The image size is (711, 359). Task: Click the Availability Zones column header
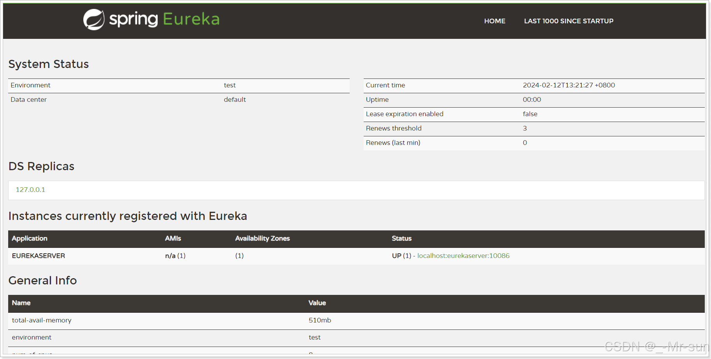click(x=262, y=239)
